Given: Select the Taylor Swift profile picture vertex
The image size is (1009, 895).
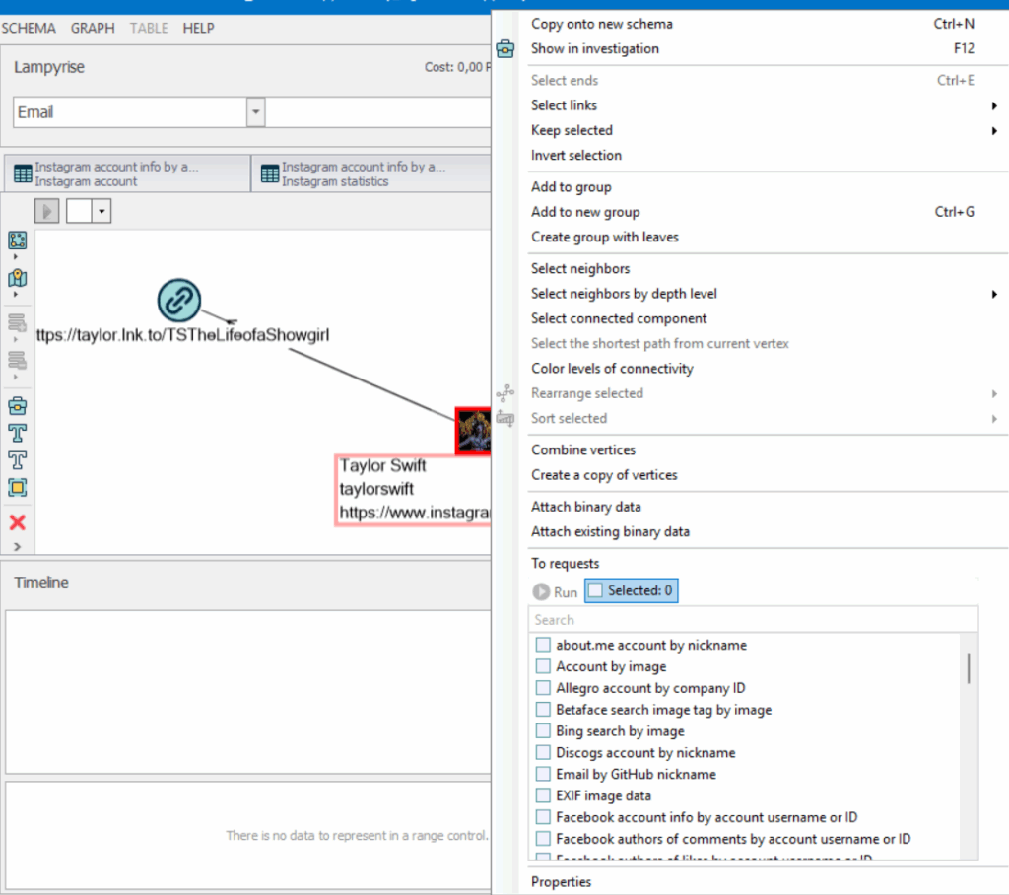Looking at the screenshot, I should [x=474, y=431].
